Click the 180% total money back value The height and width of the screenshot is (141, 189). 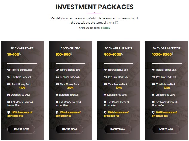pyautogui.click(x=22, y=88)
